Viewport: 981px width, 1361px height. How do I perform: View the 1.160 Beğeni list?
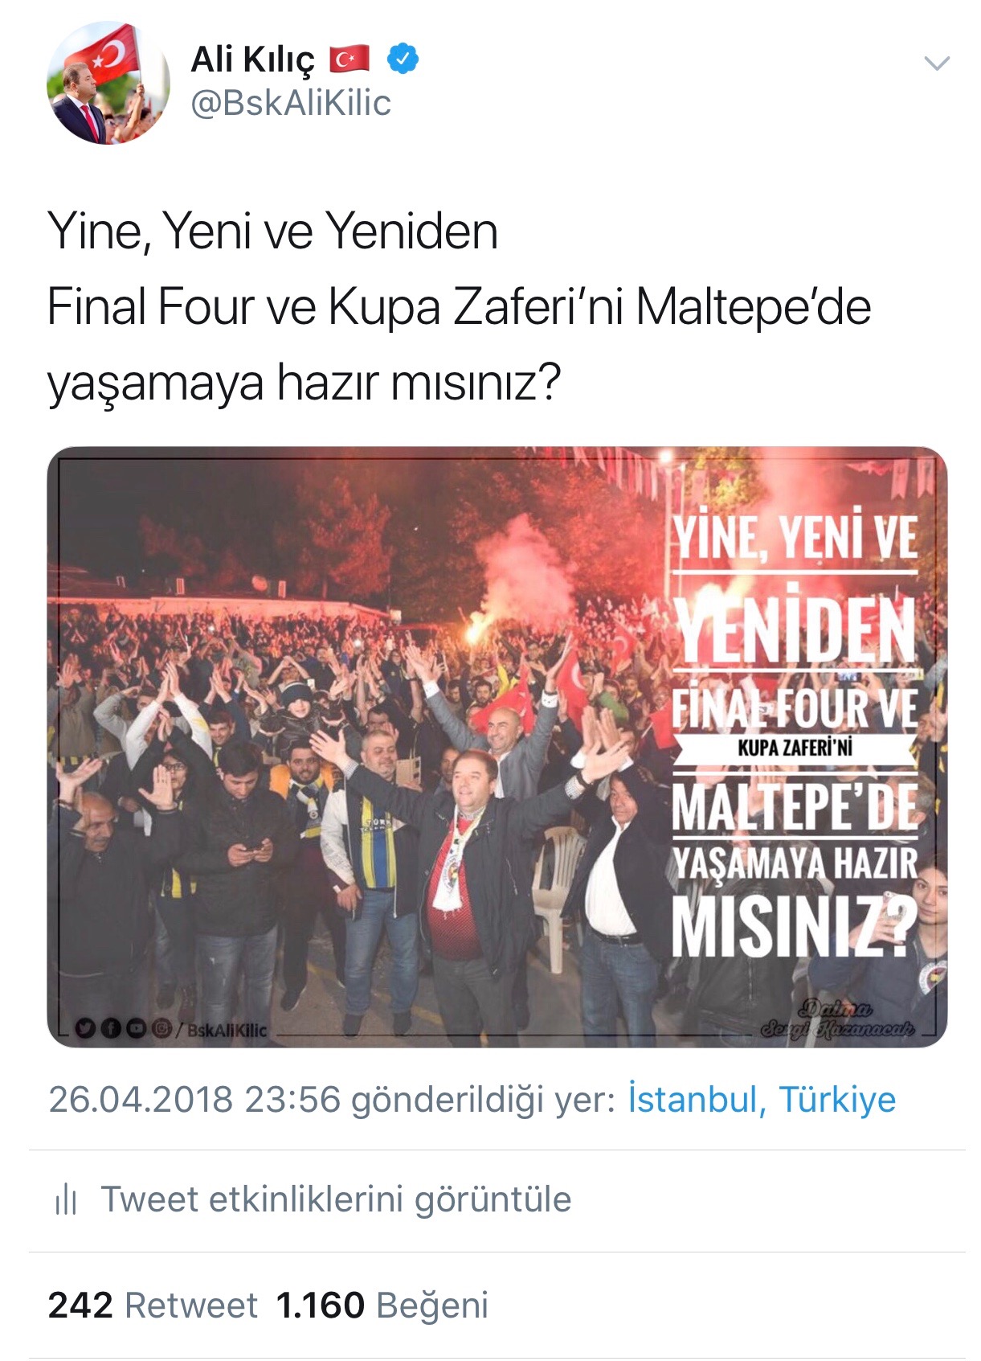pos(382,1306)
